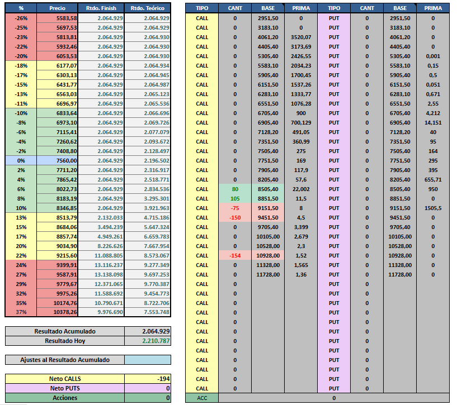Click the 22% percentage cell
The image size is (457, 405).
(21, 256)
